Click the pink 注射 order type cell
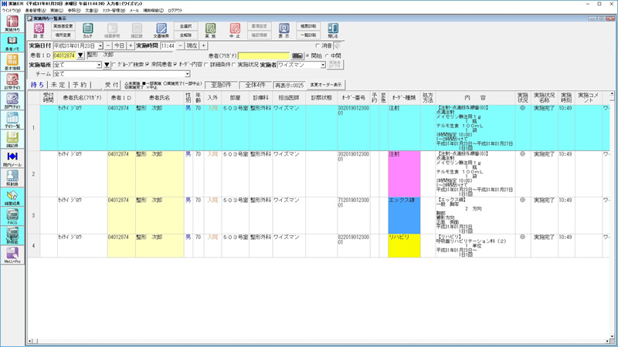618x347 pixels. (x=404, y=174)
